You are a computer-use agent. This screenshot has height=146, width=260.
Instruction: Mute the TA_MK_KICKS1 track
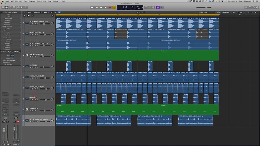coord(31,24)
